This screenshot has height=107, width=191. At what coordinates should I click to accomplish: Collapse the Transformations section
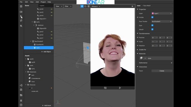[138, 34]
